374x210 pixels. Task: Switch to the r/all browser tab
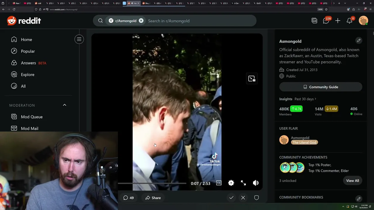(38, 3)
